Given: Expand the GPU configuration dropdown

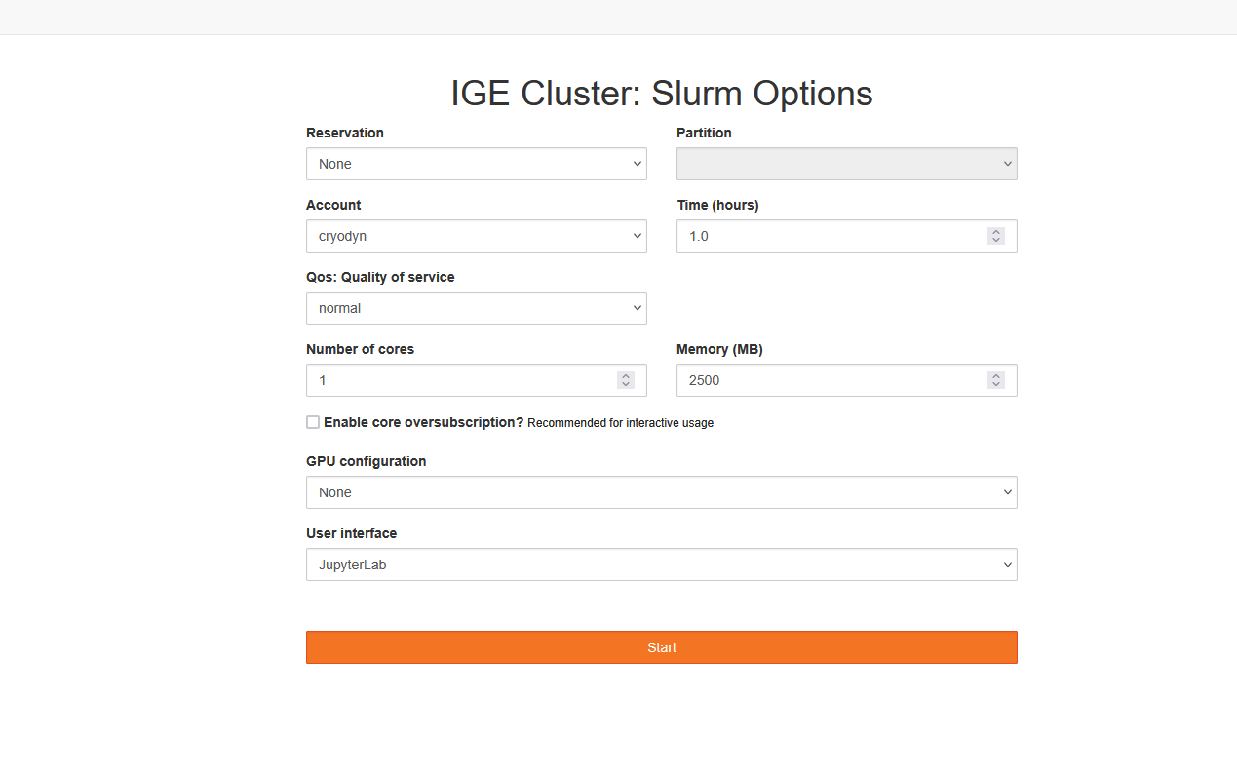Looking at the screenshot, I should (x=661, y=492).
